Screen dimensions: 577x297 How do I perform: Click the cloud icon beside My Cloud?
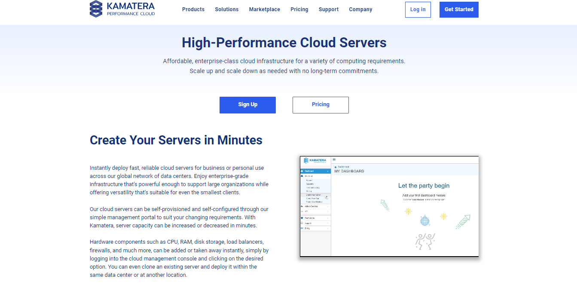coord(302,176)
